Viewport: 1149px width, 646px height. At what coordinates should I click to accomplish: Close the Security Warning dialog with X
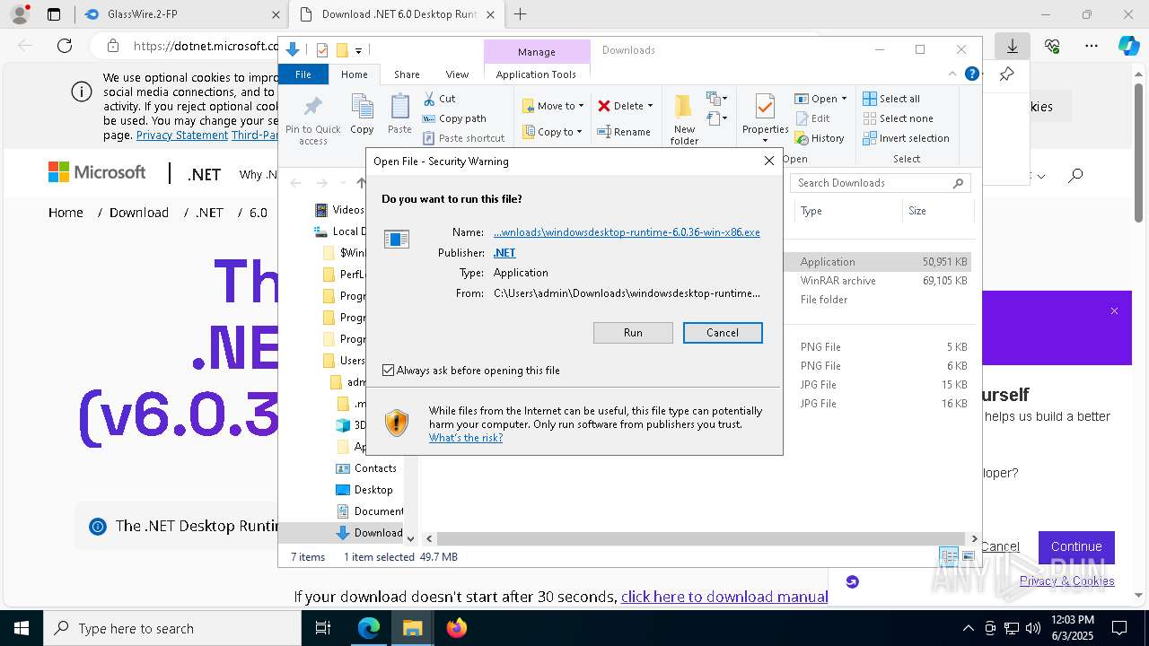(x=768, y=161)
